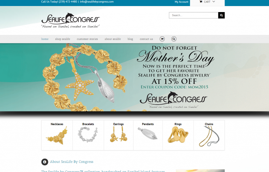
Task: Click the info icon near About SeaLife
Action: tap(45, 162)
